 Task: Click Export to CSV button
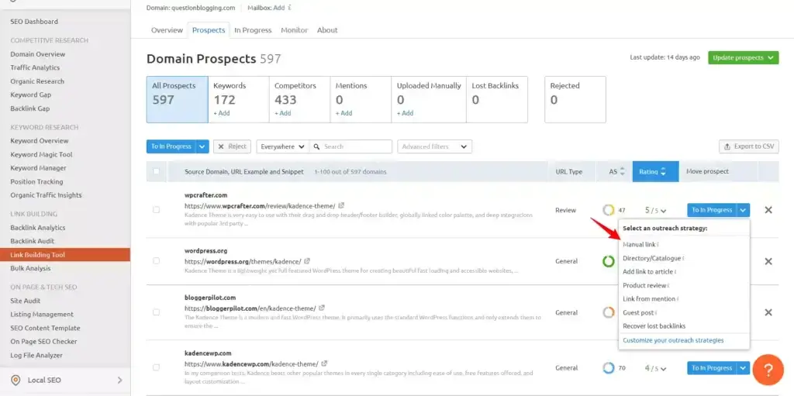749,146
